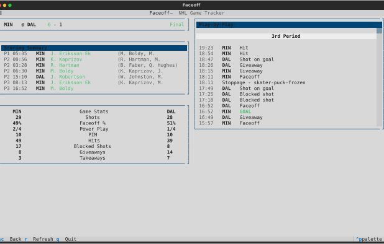The image size is (384, 244).
Task: Minimize the window with yellow button
Action: [x=4, y=5]
